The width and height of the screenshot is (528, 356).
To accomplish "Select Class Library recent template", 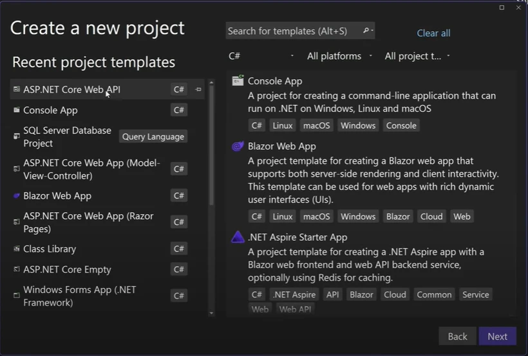I will [107, 249].
